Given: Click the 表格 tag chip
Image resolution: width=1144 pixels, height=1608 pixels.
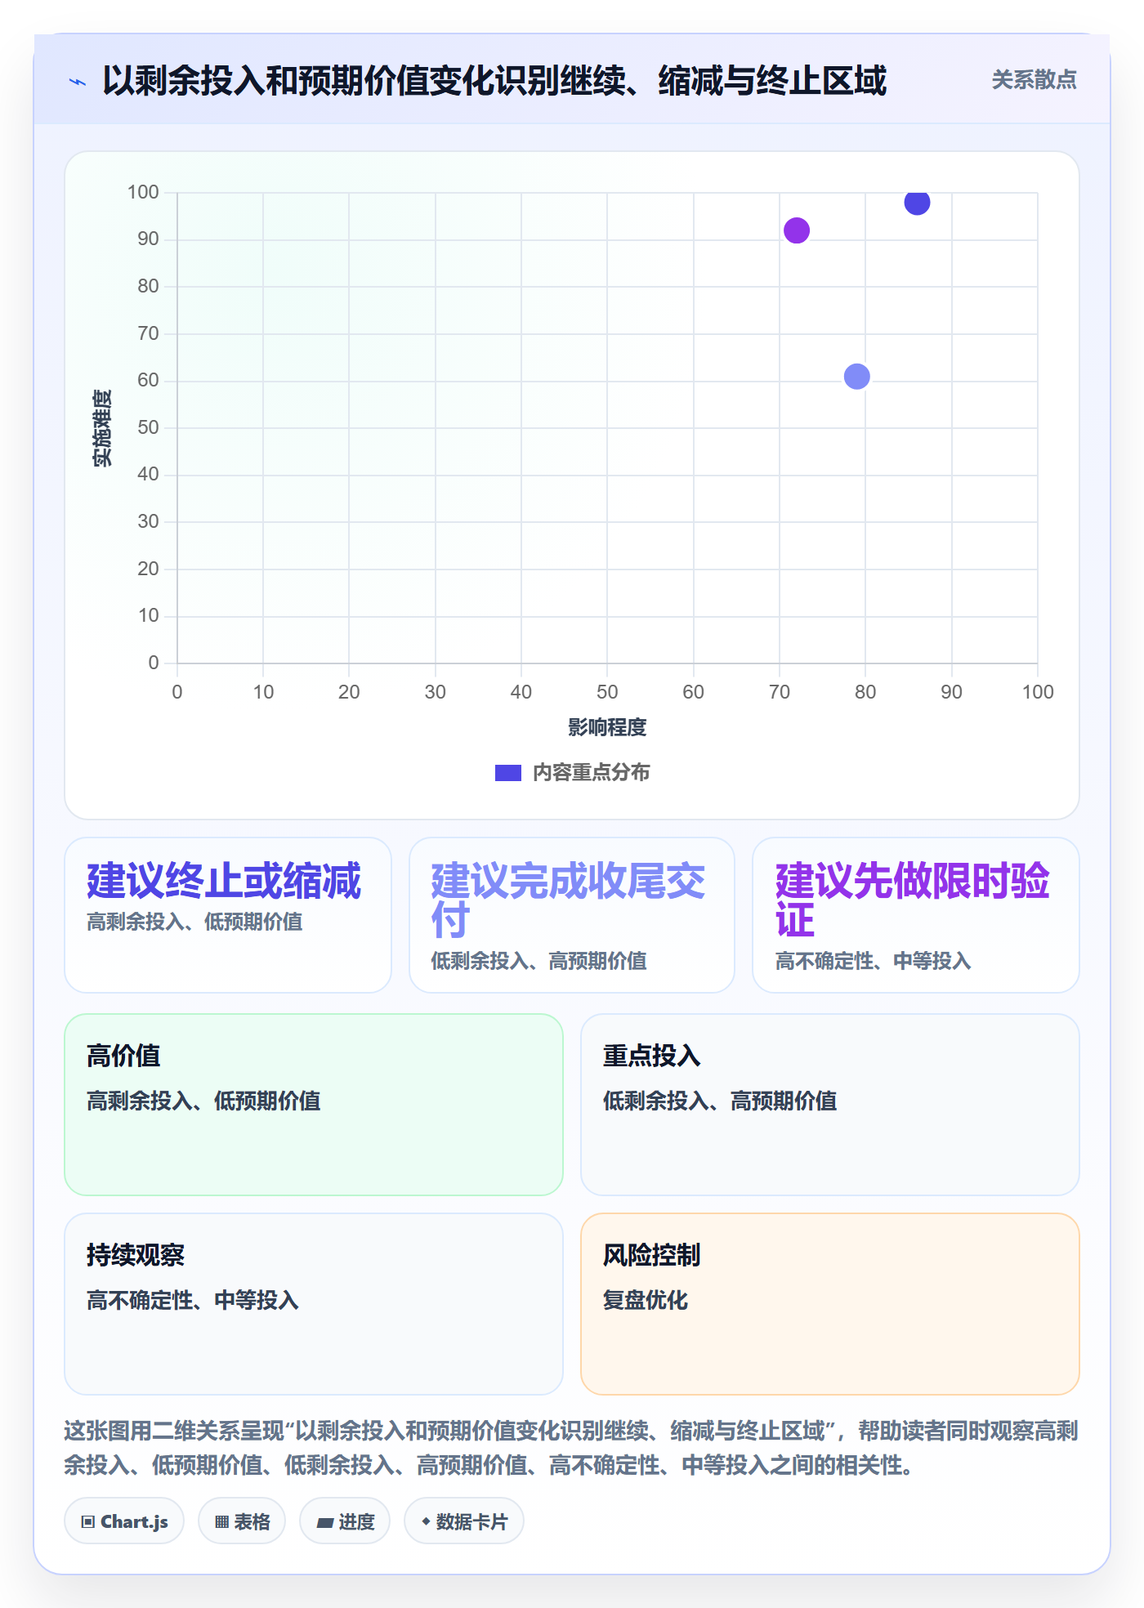Looking at the screenshot, I should tap(242, 1521).
